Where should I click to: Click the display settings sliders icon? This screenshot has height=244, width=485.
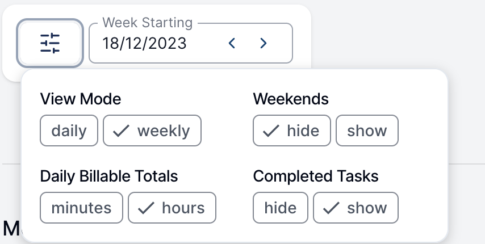[x=50, y=43]
